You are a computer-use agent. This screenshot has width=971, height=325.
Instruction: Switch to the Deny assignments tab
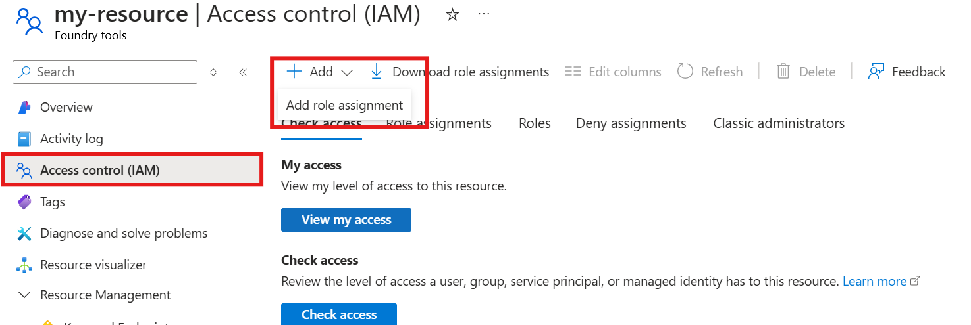[631, 123]
